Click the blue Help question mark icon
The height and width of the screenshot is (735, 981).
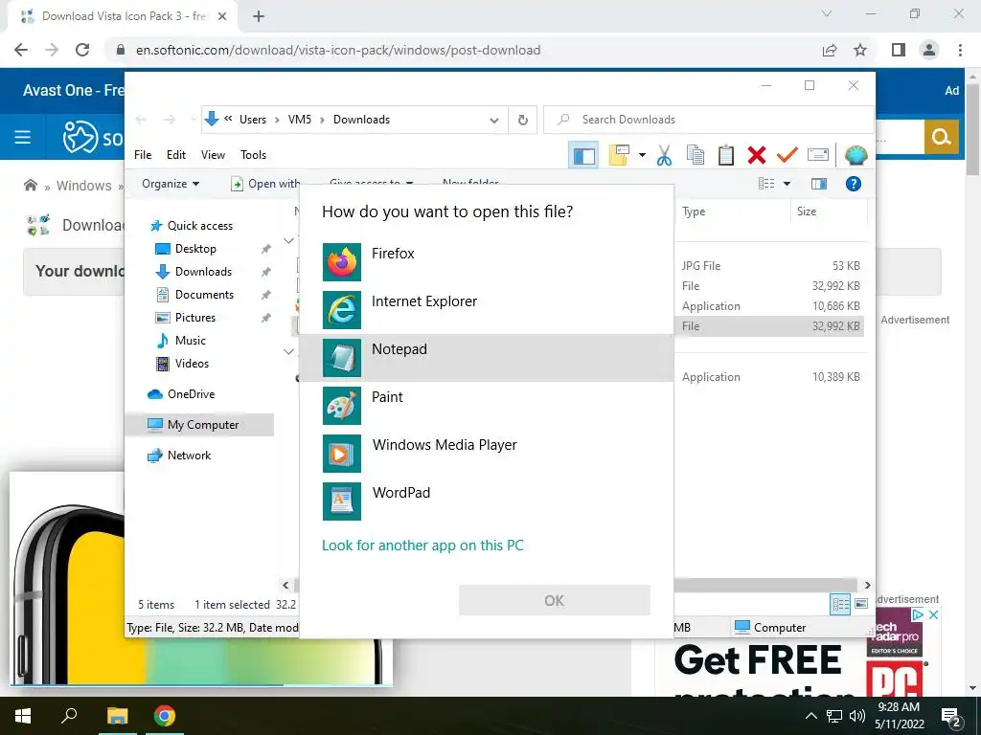point(854,184)
